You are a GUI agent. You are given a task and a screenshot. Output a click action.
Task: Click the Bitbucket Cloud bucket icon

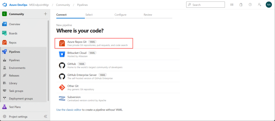[x=62, y=54]
